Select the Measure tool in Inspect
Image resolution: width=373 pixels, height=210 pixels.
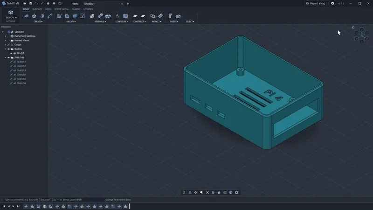click(x=160, y=16)
